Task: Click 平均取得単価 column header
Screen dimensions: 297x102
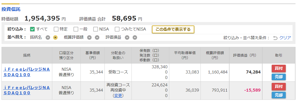Action: (x=185, y=55)
